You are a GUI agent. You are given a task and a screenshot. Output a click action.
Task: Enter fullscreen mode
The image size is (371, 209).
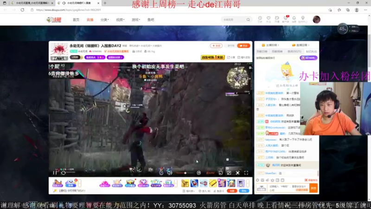[246, 173]
